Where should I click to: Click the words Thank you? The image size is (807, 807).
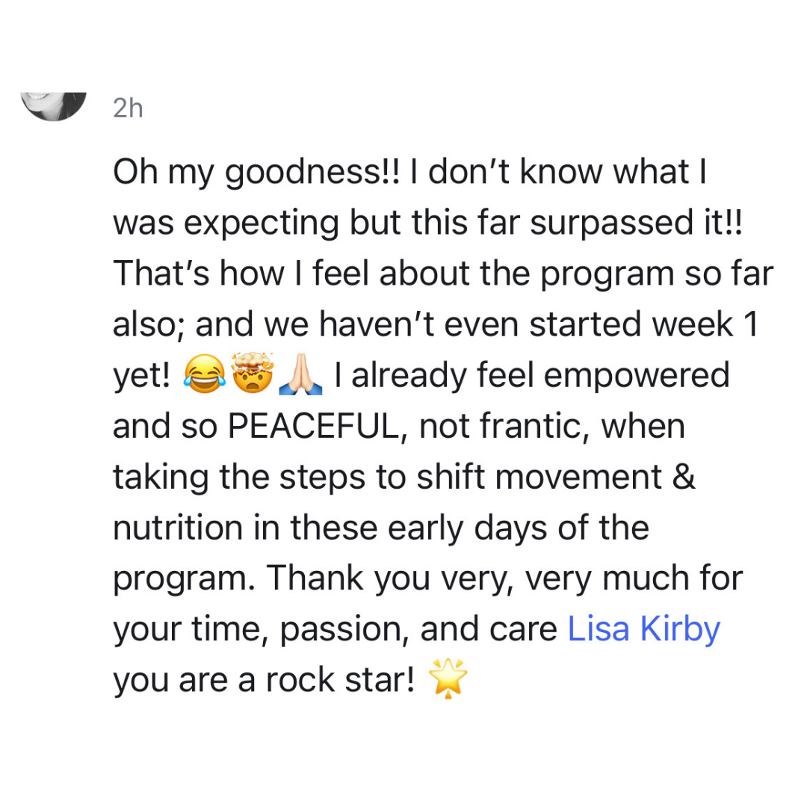pos(348,579)
